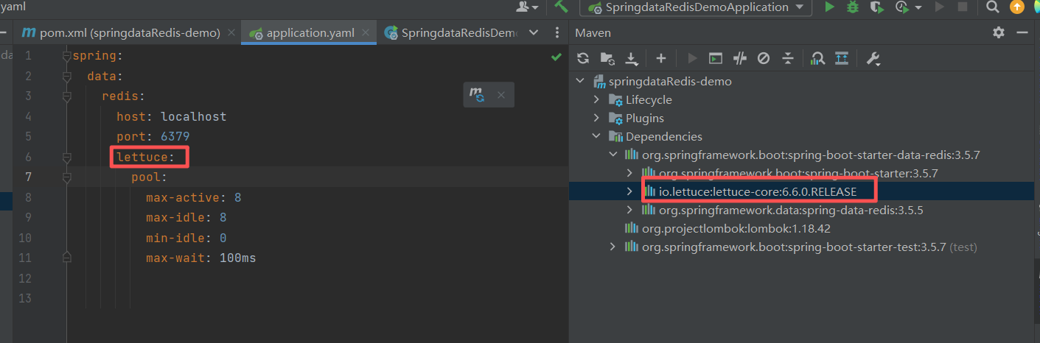Add a Maven project with plus icon
This screenshot has height=343, width=1040.
pyautogui.click(x=661, y=58)
